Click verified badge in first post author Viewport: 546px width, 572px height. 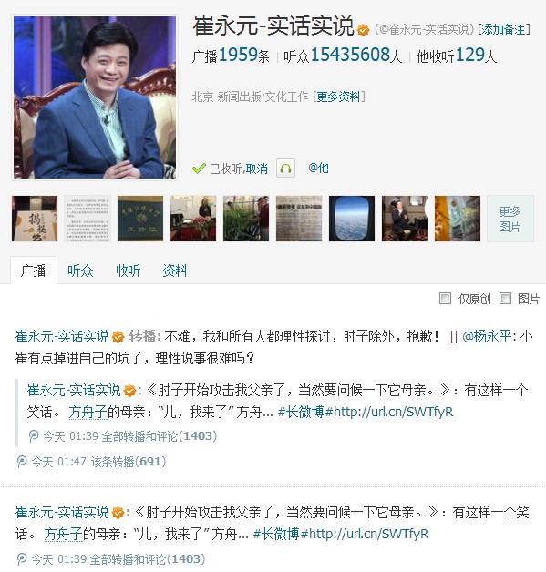(x=118, y=337)
